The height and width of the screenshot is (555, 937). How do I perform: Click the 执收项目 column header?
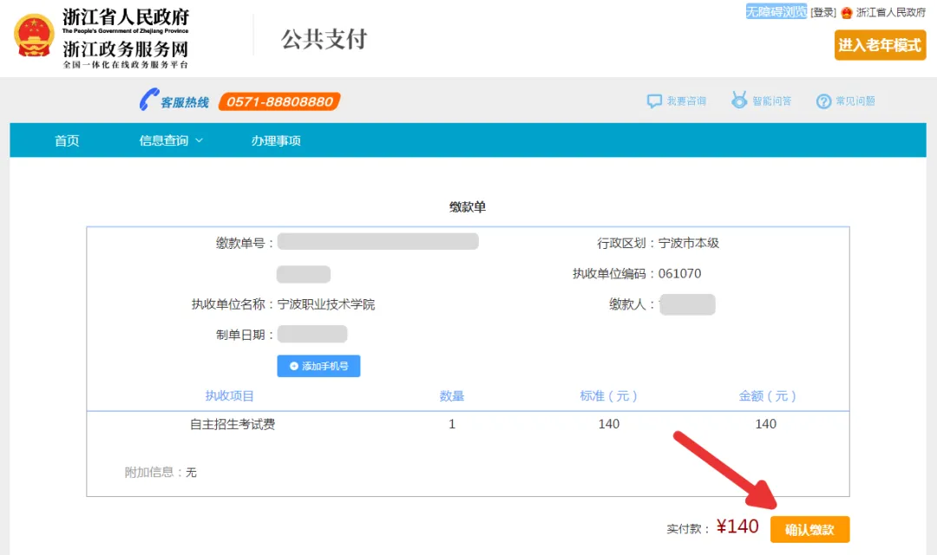(230, 395)
